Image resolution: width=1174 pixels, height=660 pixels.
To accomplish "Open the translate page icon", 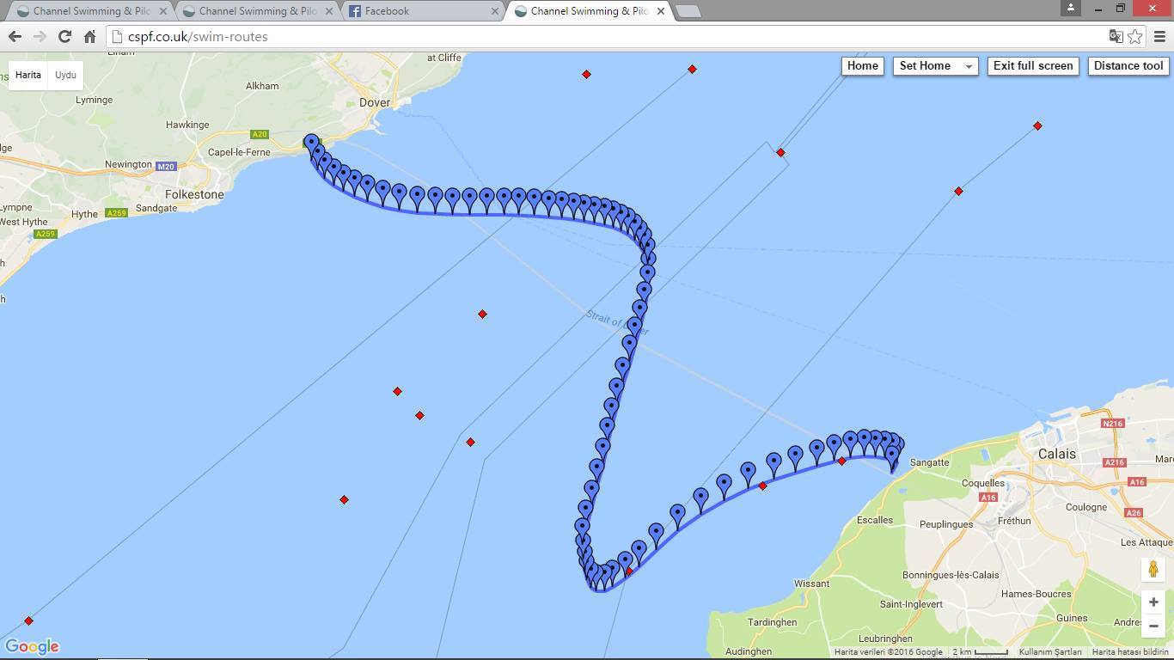I will (1116, 36).
